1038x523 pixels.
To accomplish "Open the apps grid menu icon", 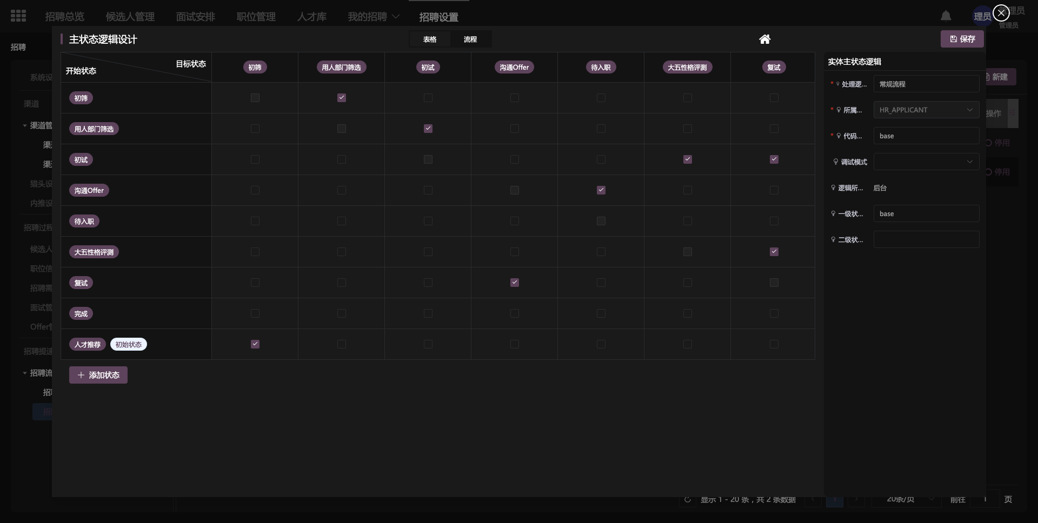I will pyautogui.click(x=18, y=16).
